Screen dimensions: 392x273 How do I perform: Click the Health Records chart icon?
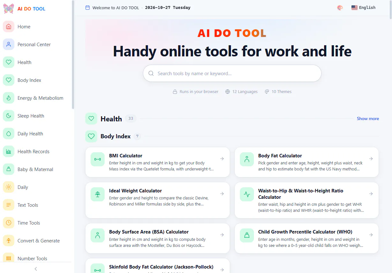(9, 152)
